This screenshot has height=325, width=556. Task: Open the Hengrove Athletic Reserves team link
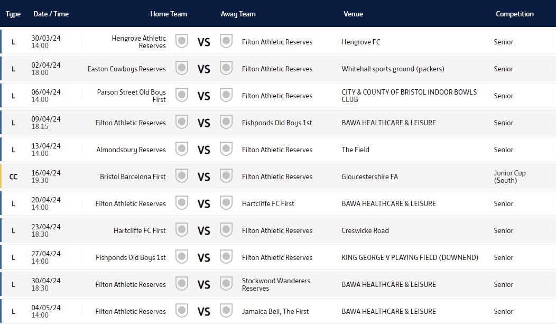(138, 42)
